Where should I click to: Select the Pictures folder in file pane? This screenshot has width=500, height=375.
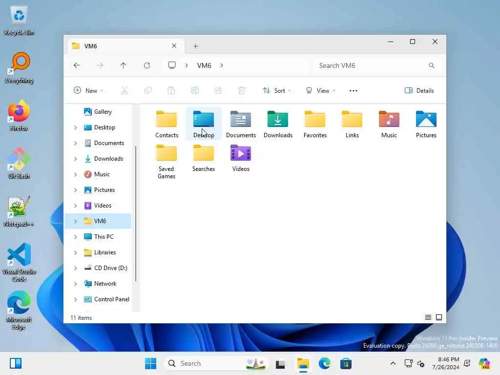(426, 124)
